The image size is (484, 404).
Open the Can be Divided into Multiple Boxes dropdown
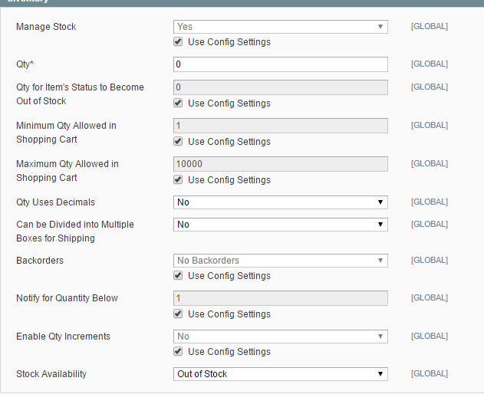tap(280, 225)
